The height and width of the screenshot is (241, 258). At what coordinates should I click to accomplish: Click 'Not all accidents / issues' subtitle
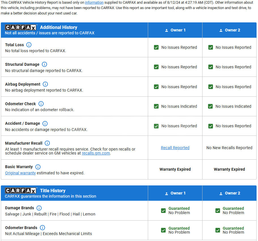point(50,33)
